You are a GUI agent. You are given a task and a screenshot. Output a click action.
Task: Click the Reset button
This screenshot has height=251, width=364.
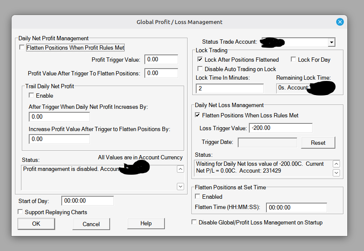[x=318, y=143]
